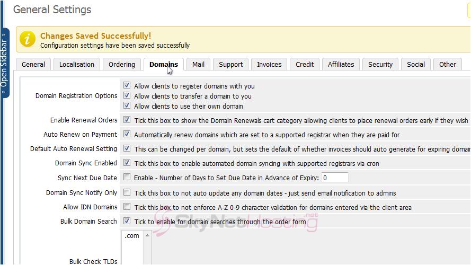Uncheck Allow clients to use own domain
This screenshot has height=265, width=471.
(127, 105)
